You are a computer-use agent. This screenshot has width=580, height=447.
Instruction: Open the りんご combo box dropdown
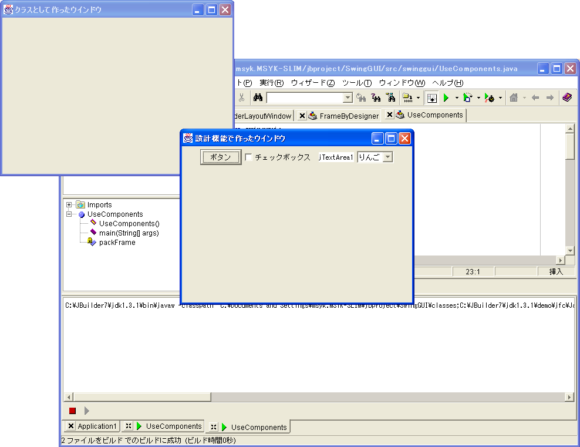pos(387,157)
